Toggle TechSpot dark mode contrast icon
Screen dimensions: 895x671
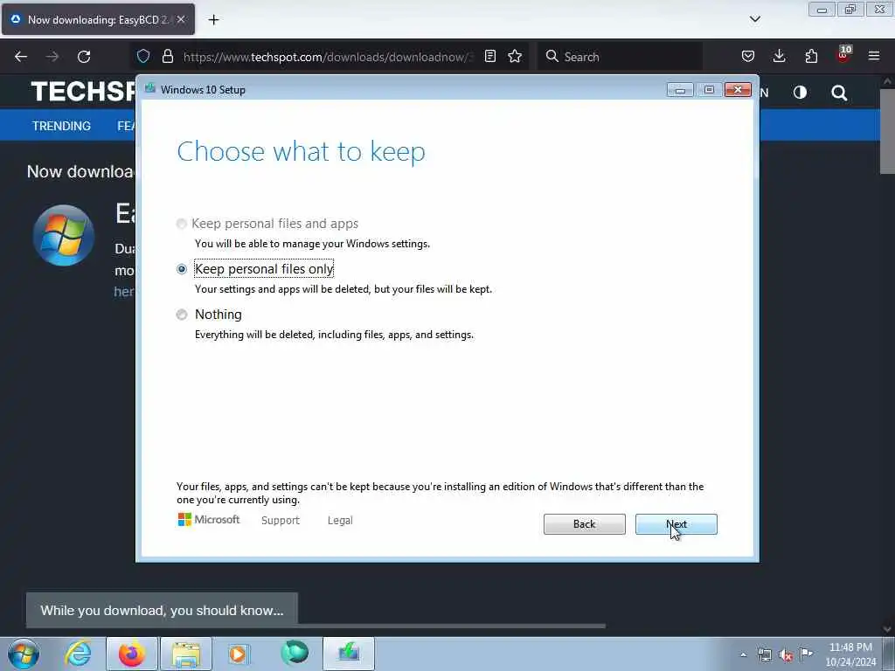800,93
